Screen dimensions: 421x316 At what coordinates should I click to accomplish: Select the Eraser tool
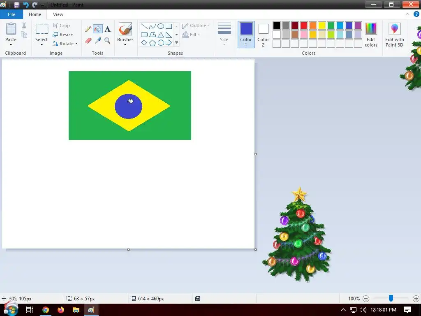pyautogui.click(x=88, y=41)
